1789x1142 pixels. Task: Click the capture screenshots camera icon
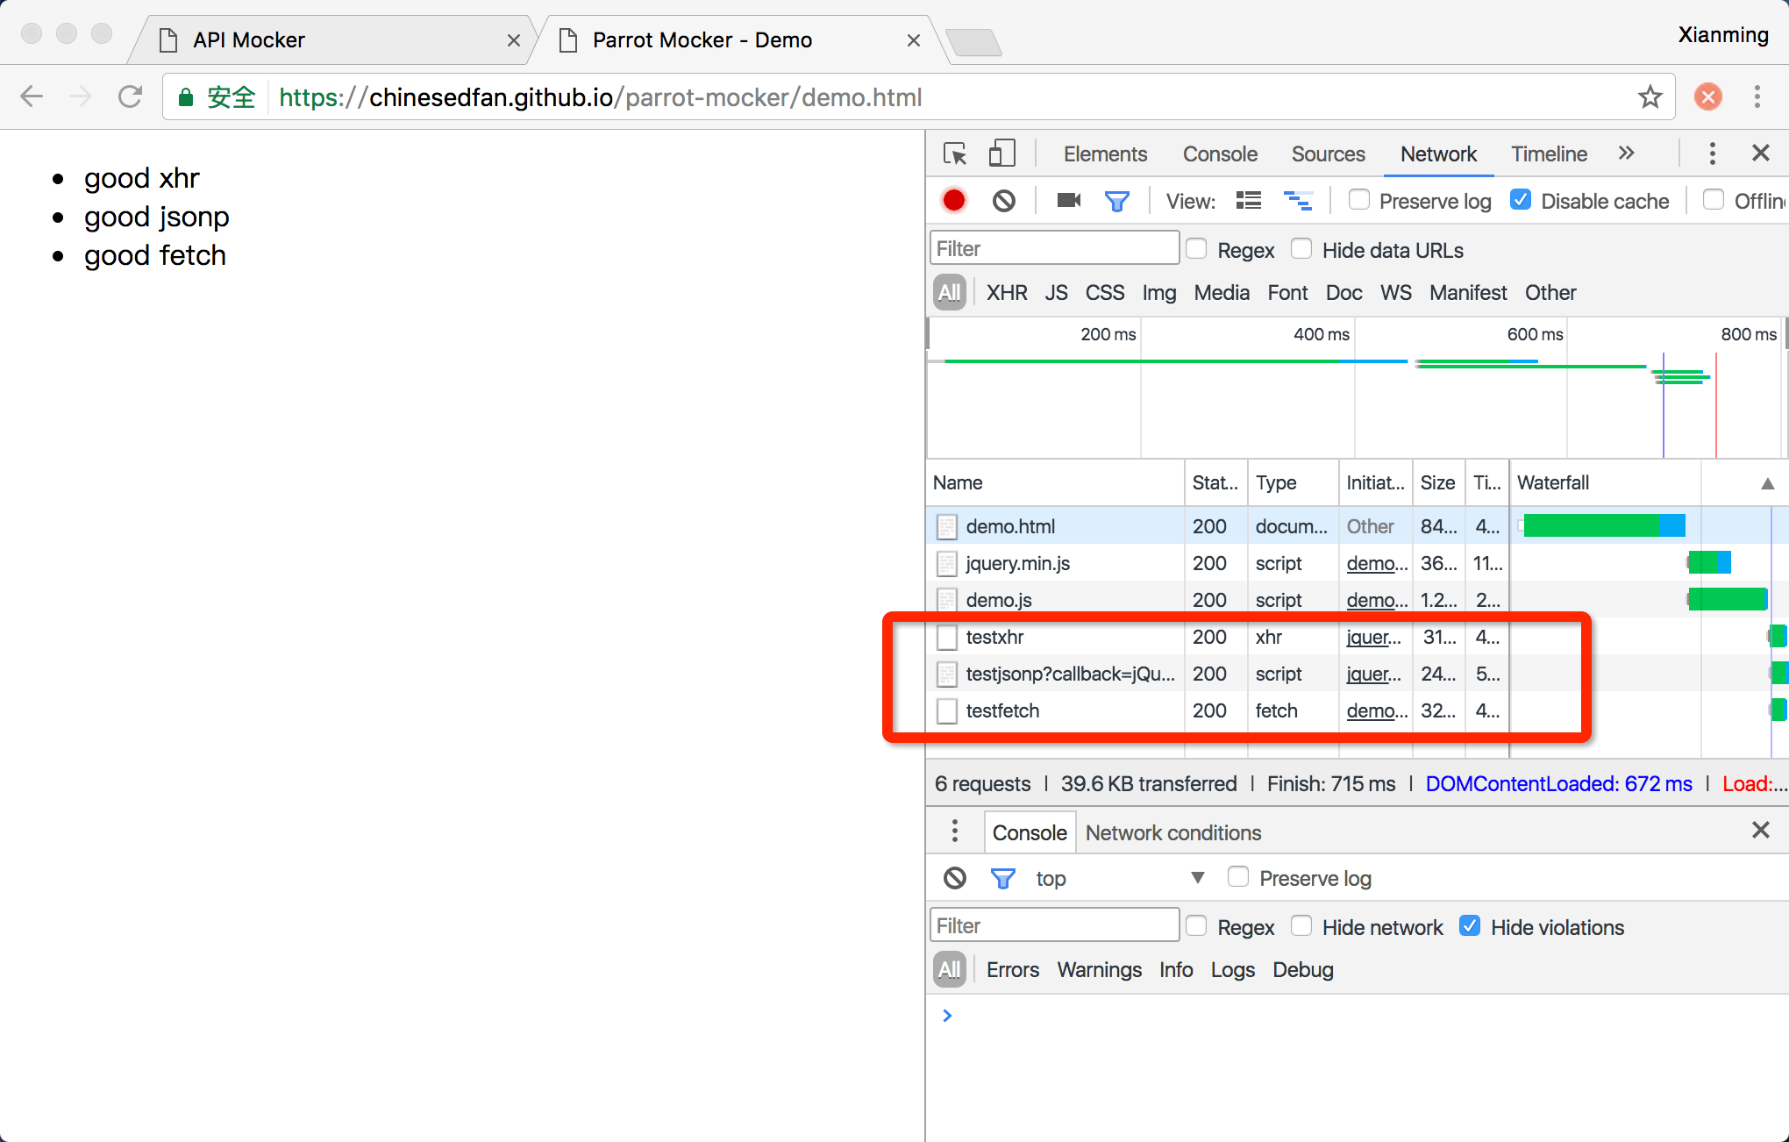pyautogui.click(x=1068, y=201)
